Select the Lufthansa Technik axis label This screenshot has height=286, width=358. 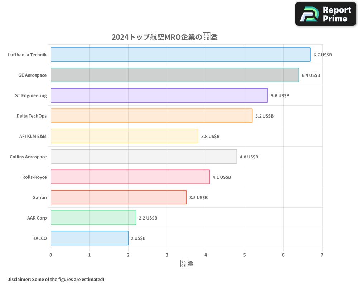pos(26,55)
